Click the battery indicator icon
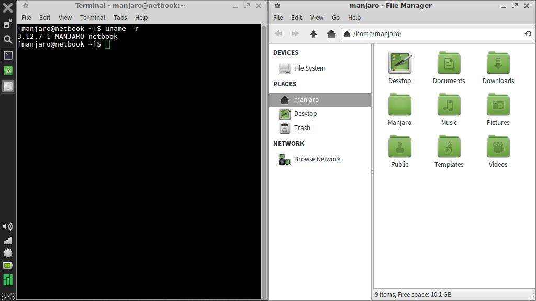536x301 pixels. pos(7,265)
